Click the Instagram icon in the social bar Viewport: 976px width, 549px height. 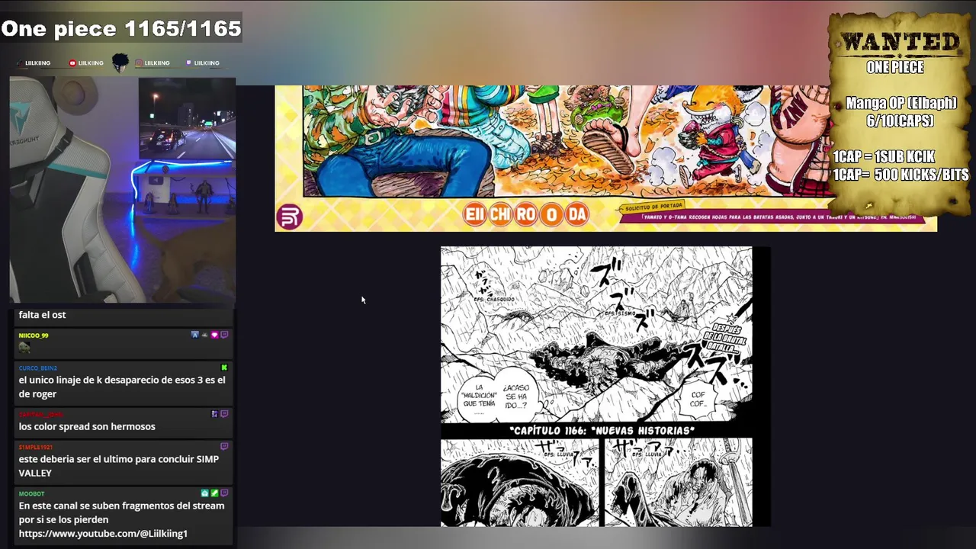click(138, 63)
